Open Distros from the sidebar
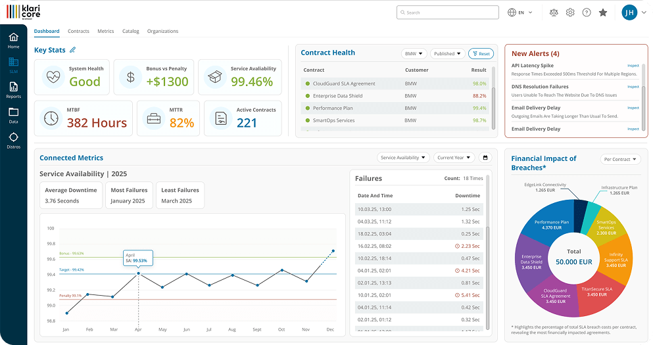This screenshot has width=653, height=345. 13,140
